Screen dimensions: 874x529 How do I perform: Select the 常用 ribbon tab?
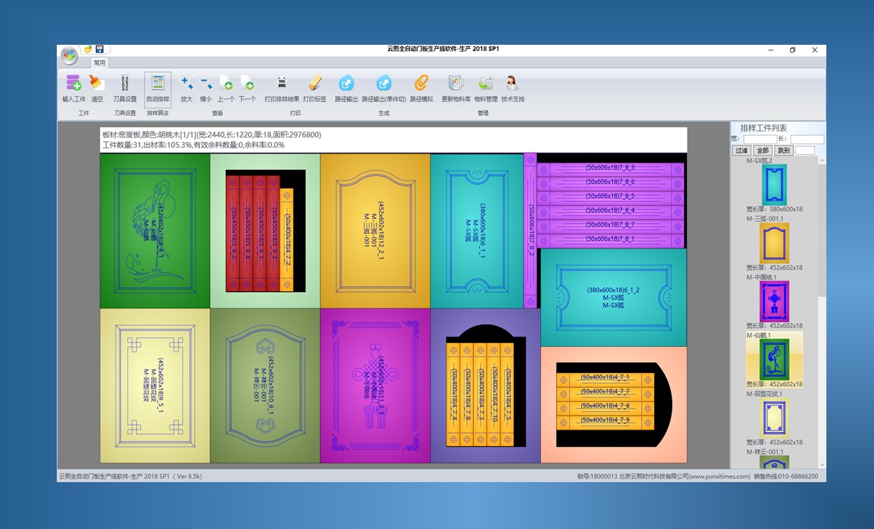pyautogui.click(x=100, y=63)
